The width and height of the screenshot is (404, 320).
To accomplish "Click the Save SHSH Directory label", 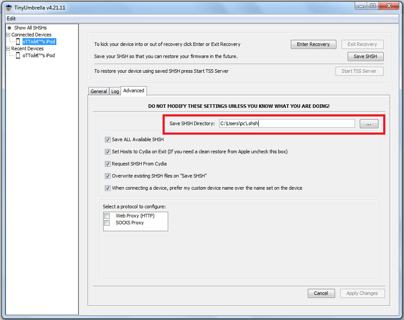I will pyautogui.click(x=192, y=123).
